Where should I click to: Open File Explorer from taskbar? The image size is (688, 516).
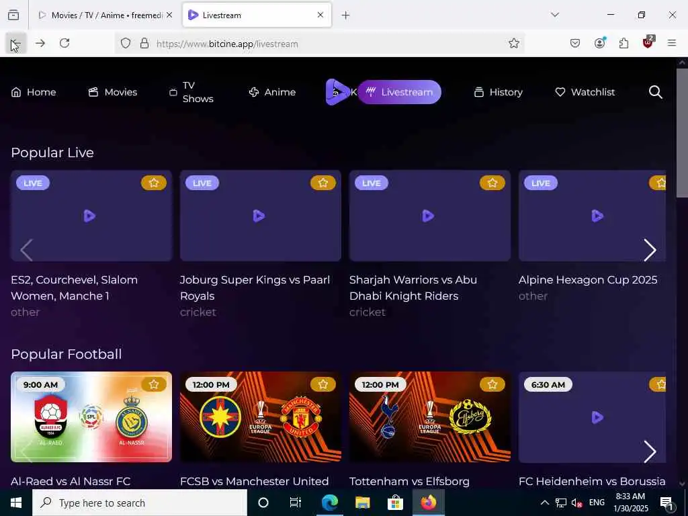362,503
